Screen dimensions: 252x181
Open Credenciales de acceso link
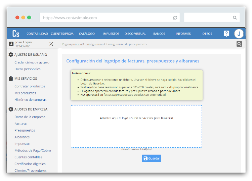pyautogui.click(x=32, y=62)
